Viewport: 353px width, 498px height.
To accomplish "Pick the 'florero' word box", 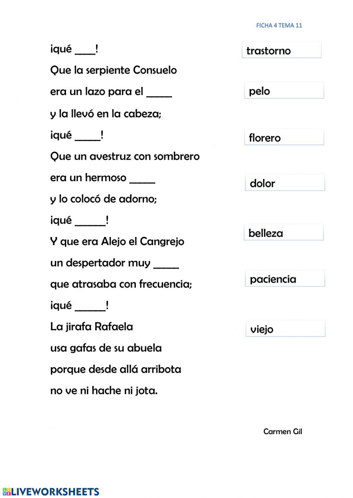I will pos(284,137).
